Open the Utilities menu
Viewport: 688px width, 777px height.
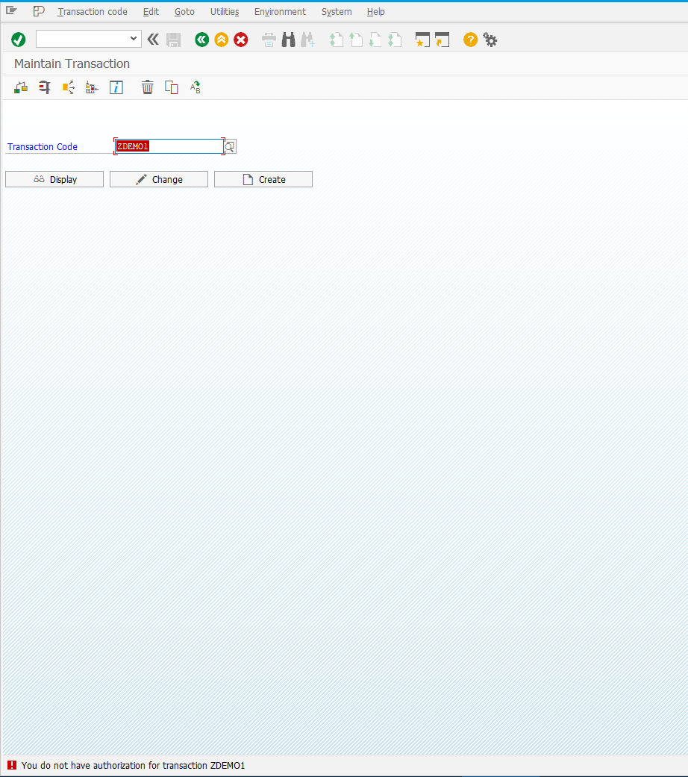tap(225, 11)
